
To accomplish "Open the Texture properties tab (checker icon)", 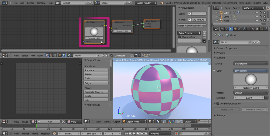I will [x=257, y=29].
